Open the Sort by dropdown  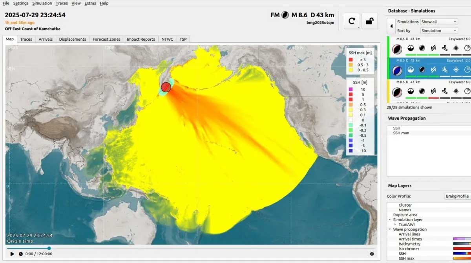click(439, 31)
